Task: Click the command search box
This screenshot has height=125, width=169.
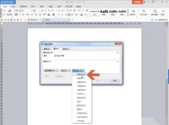Action: pyautogui.click(x=161, y=20)
